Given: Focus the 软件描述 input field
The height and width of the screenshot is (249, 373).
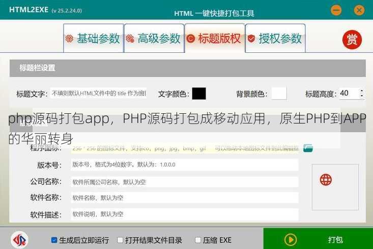Looking at the screenshot, I should (x=184, y=214).
